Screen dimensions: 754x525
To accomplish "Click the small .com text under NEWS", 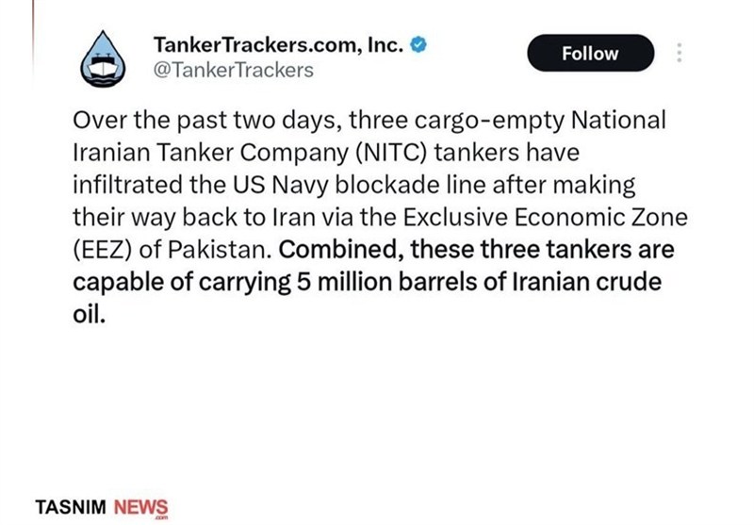I will coord(160,517).
